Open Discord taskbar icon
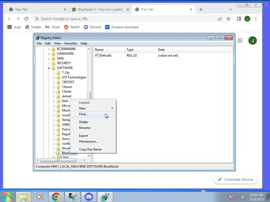Image resolution: width=270 pixels, height=202 pixels. pos(89,197)
